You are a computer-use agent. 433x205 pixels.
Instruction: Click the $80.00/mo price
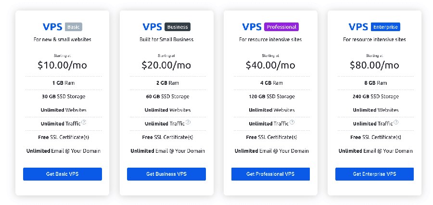tap(374, 65)
